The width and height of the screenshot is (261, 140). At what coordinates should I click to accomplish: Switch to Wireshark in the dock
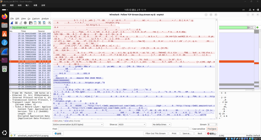tap(5, 51)
